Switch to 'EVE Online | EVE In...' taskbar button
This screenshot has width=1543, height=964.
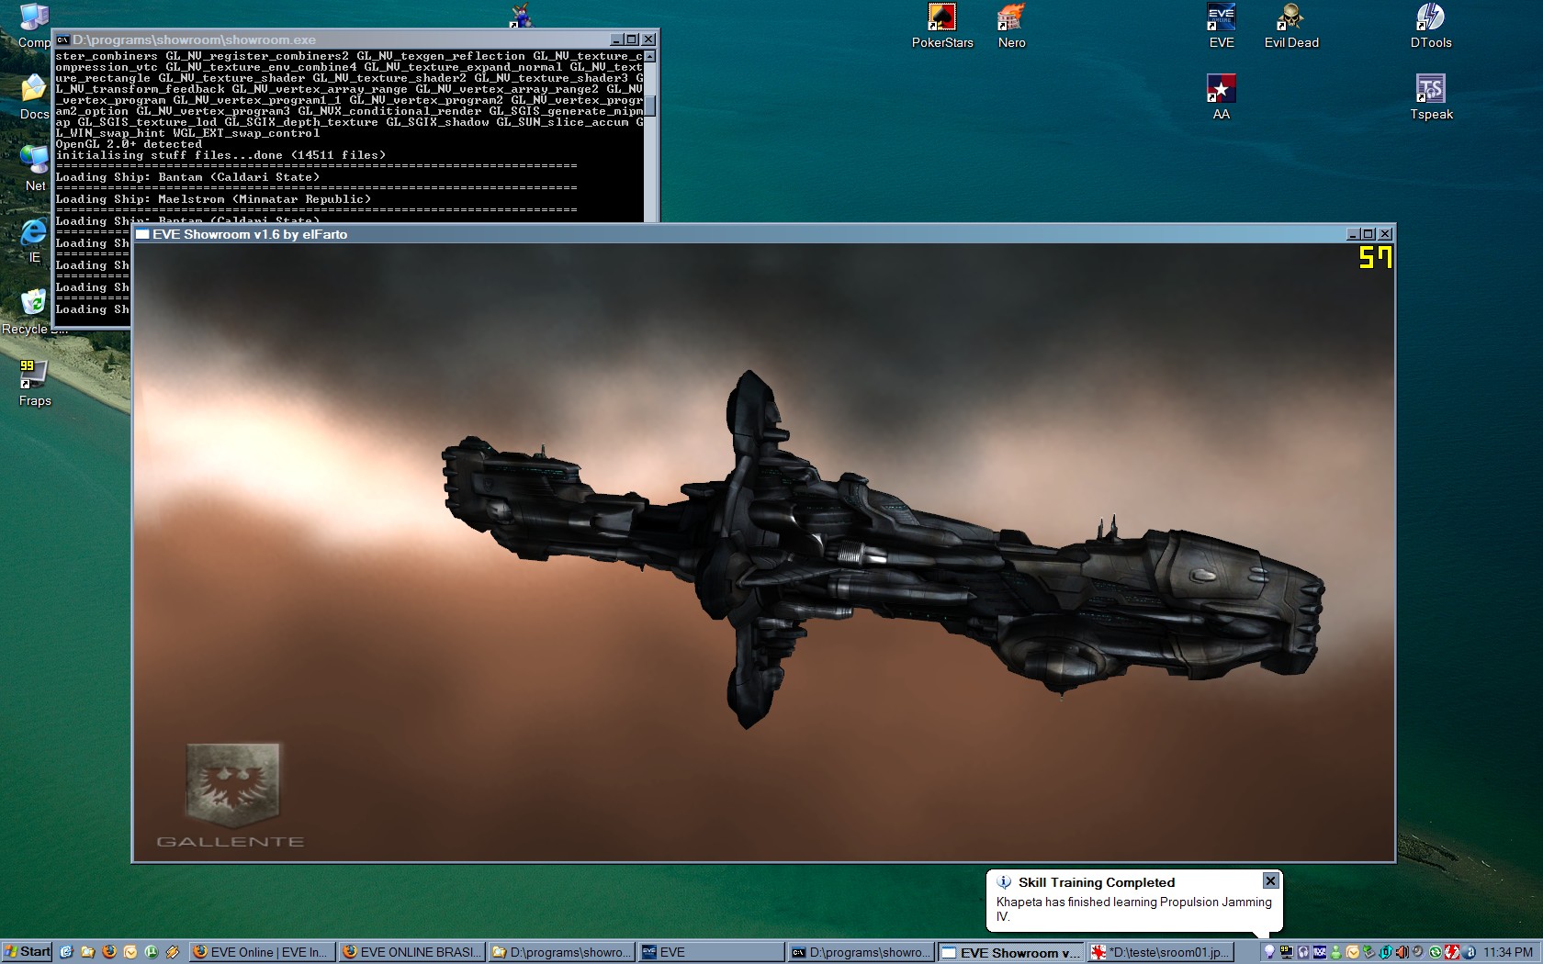click(x=261, y=952)
